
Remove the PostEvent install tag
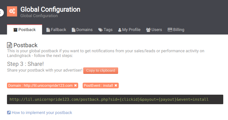click(116, 85)
